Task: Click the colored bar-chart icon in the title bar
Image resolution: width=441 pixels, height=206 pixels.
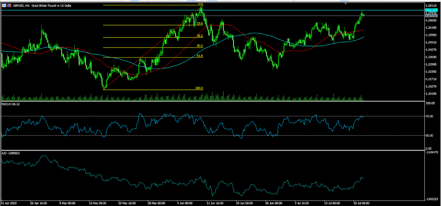Action: pyautogui.click(x=9, y=5)
